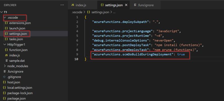Screen dimensions: 224x101
Task: Open host.json file
Action: (13, 82)
